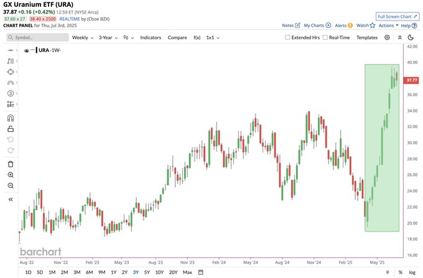Select the 1D range
This screenshot has height=278, width=423.
28,272
